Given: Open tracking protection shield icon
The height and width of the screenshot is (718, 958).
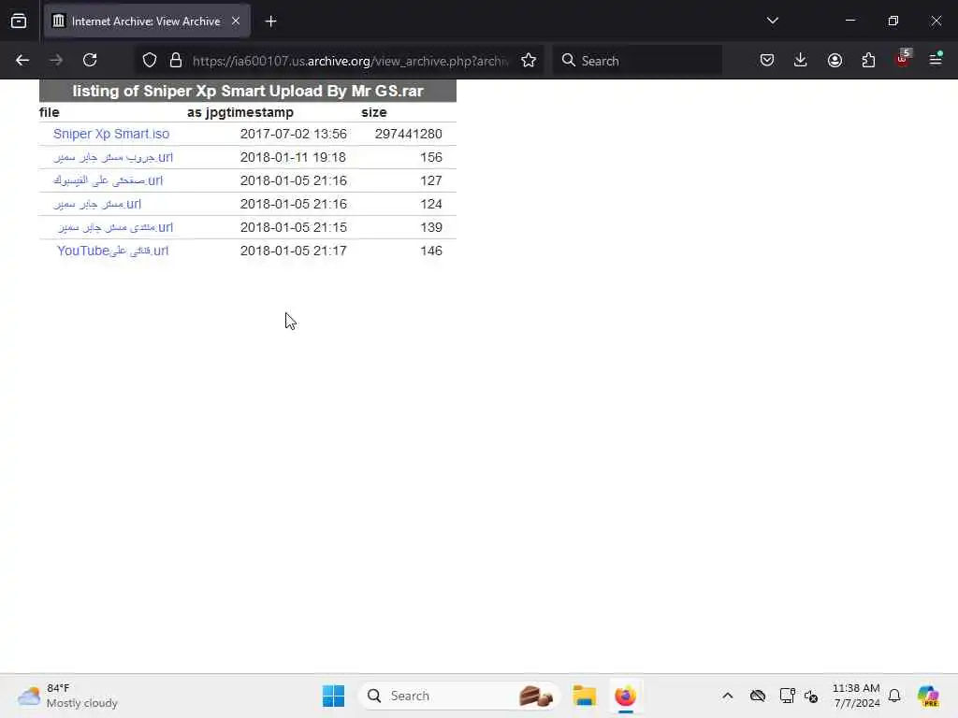Looking at the screenshot, I should [x=150, y=60].
